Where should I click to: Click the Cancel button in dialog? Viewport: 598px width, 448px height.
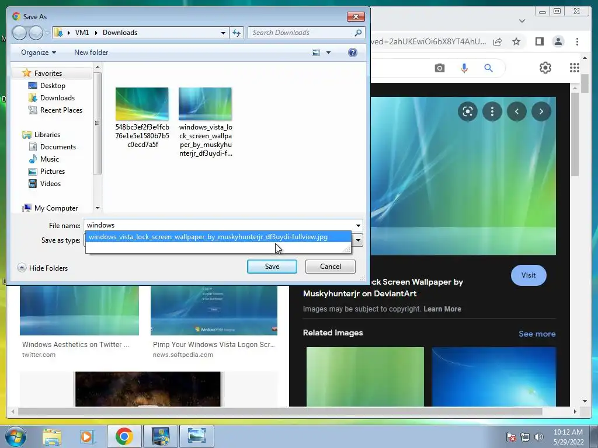[331, 266]
